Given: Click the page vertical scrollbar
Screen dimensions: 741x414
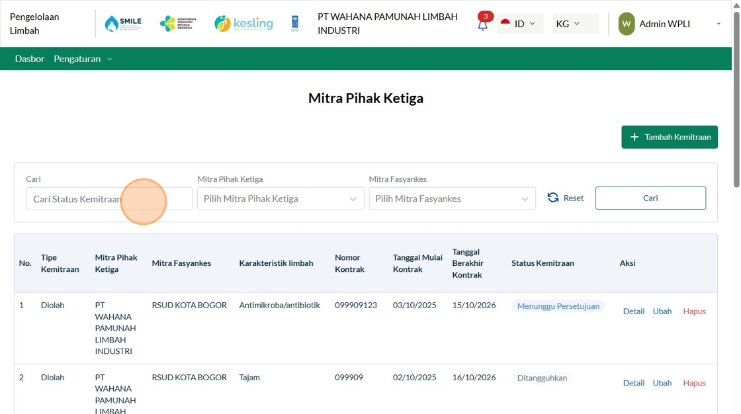Looking at the screenshot, I should click(736, 99).
